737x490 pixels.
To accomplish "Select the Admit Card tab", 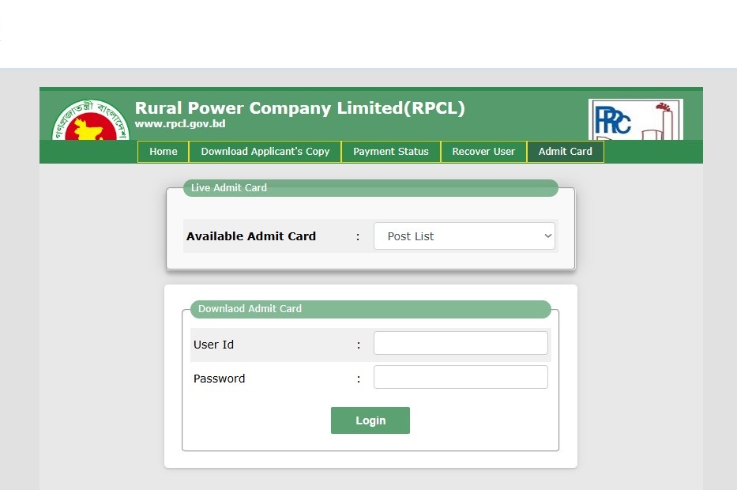I will tap(565, 152).
